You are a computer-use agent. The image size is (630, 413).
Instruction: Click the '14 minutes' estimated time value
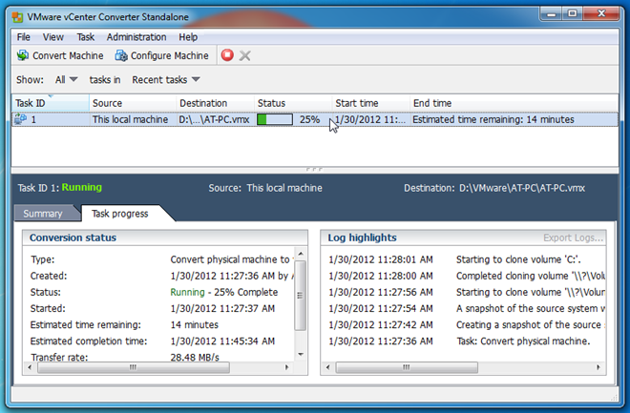pos(195,324)
